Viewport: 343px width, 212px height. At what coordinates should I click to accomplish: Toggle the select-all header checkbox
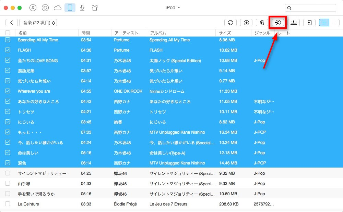(x=8, y=33)
